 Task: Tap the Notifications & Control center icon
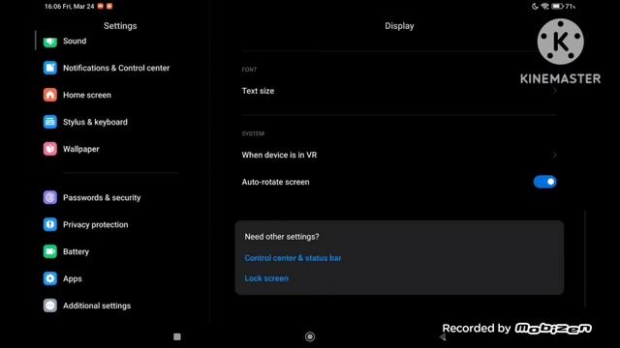coord(50,68)
